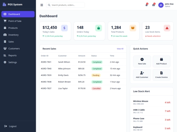The height and width of the screenshot is (132, 177).
Task: Click the box icon on Total Products
Action: (133, 28)
